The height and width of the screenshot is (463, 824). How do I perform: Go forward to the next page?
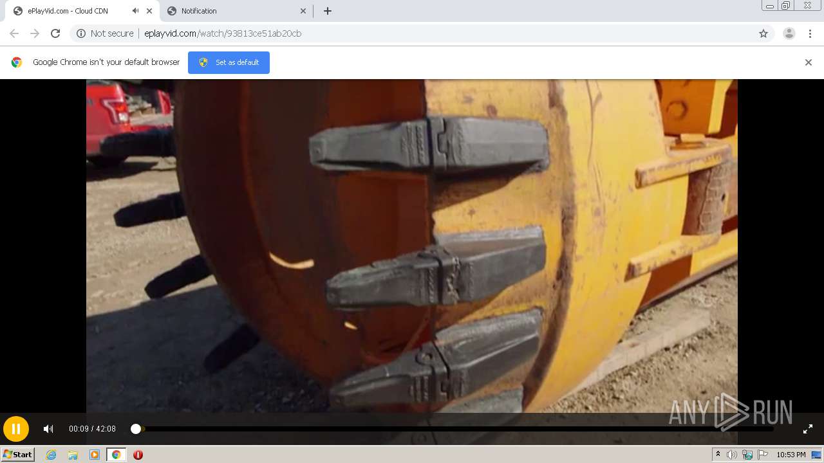click(35, 33)
